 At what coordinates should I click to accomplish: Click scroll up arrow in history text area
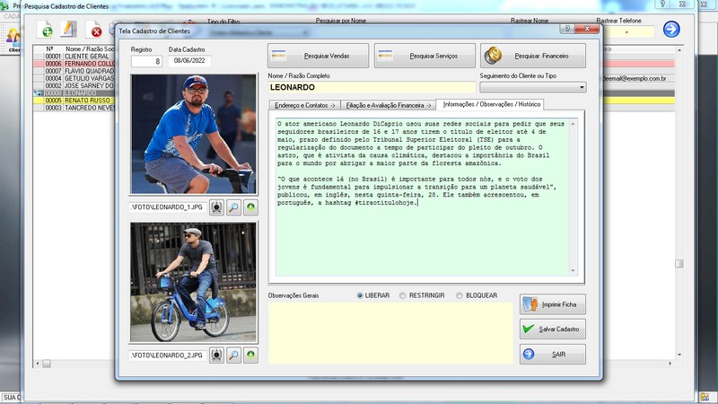point(573,124)
